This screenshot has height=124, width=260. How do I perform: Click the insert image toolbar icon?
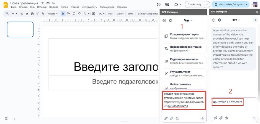click(74, 14)
